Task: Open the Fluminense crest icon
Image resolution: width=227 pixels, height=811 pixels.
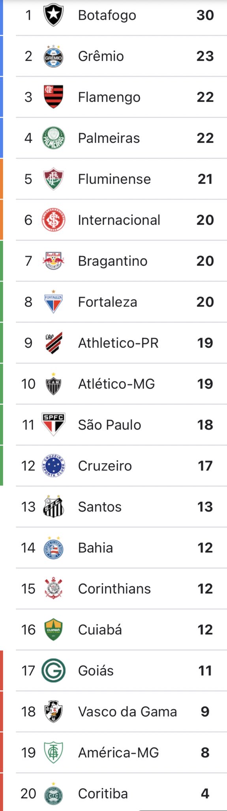Action: click(x=53, y=179)
